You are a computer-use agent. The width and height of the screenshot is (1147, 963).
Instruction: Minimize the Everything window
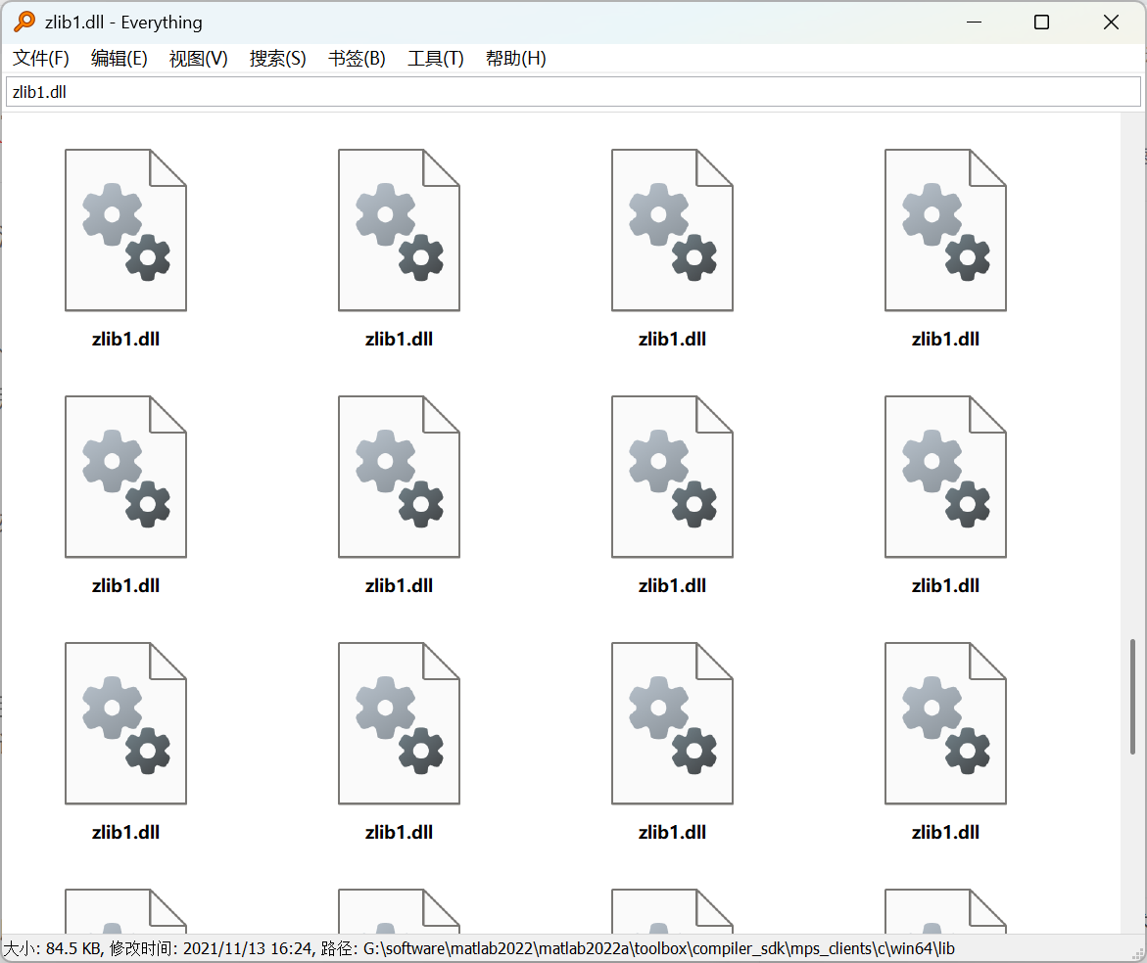point(974,23)
